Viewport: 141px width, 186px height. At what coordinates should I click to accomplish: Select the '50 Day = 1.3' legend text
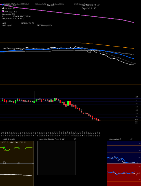[x=10, y=8]
